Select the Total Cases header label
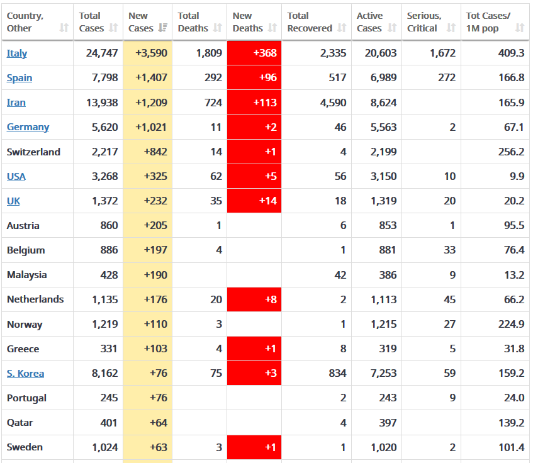This screenshot has height=463, width=533. (91, 22)
